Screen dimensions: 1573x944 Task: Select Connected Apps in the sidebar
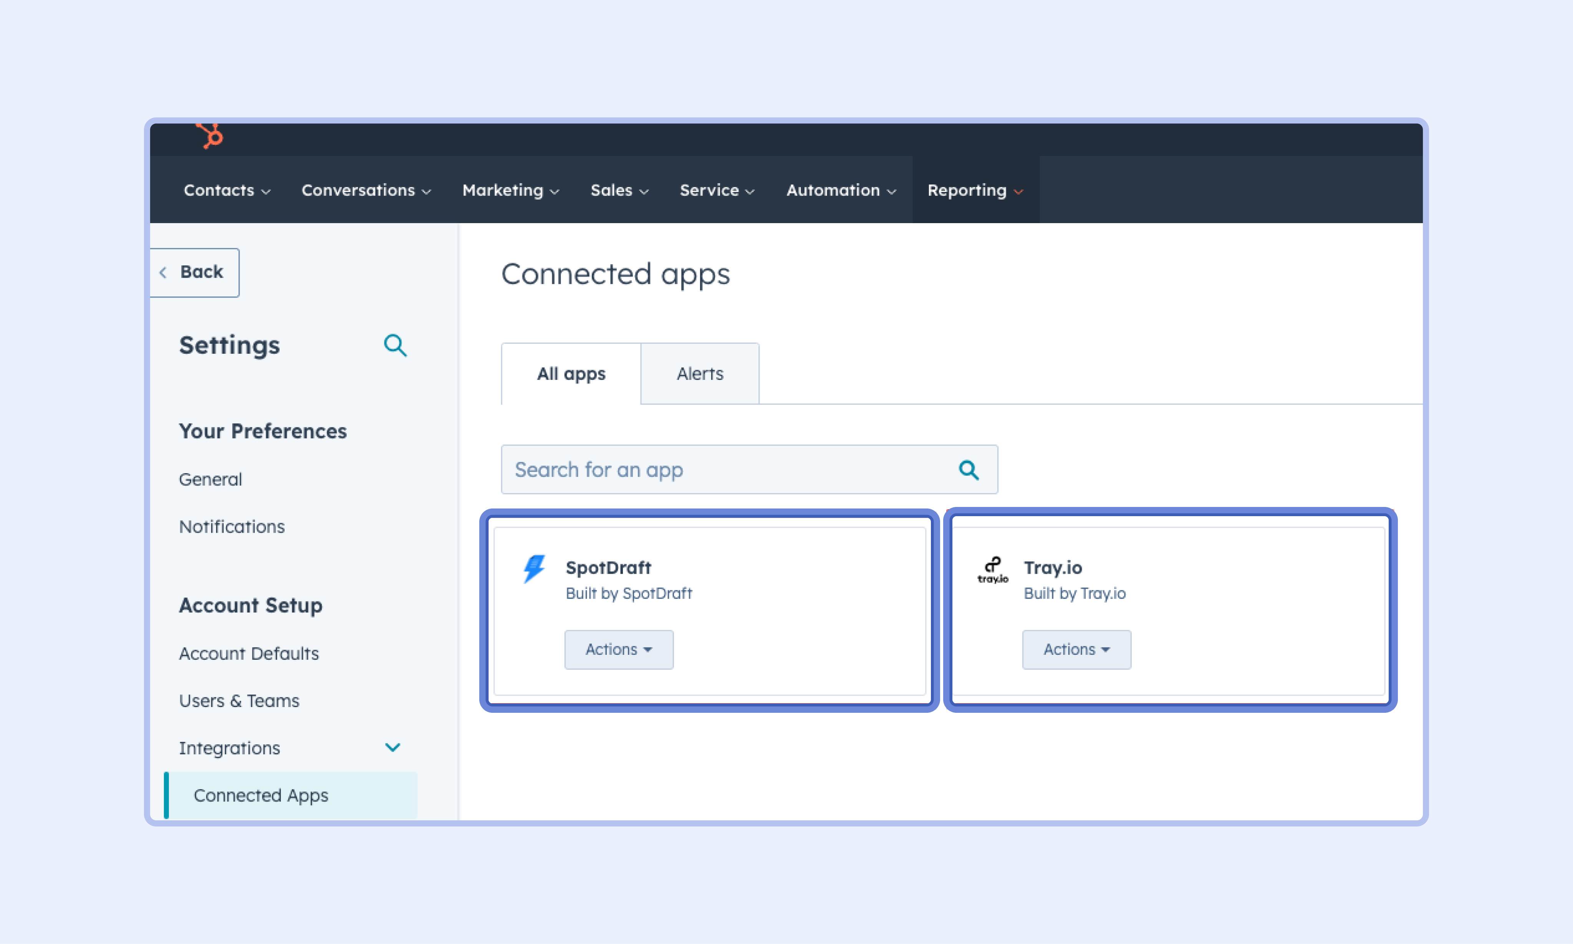pyautogui.click(x=261, y=795)
